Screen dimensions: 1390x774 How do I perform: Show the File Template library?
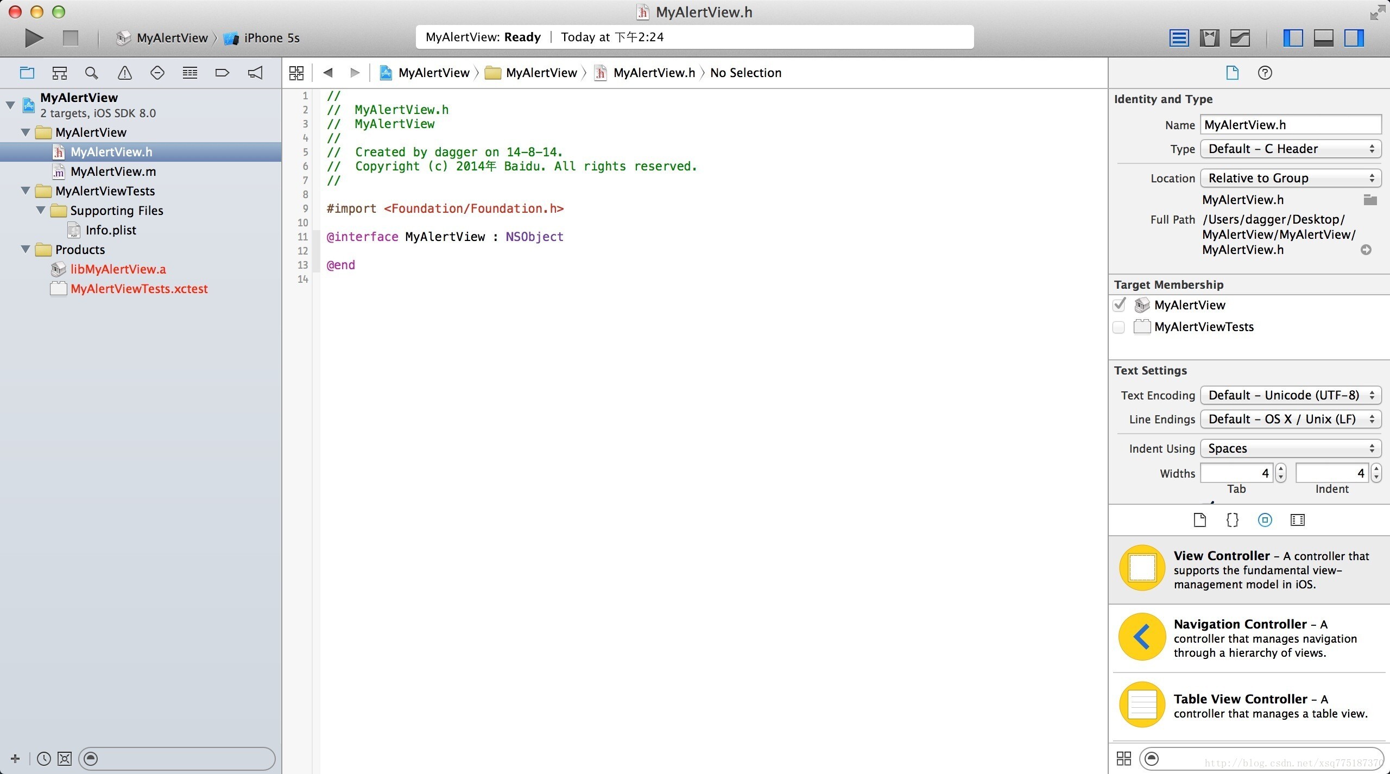pyautogui.click(x=1199, y=520)
